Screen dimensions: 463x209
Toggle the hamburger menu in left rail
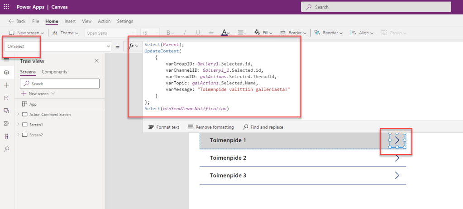pyautogui.click(x=6, y=60)
